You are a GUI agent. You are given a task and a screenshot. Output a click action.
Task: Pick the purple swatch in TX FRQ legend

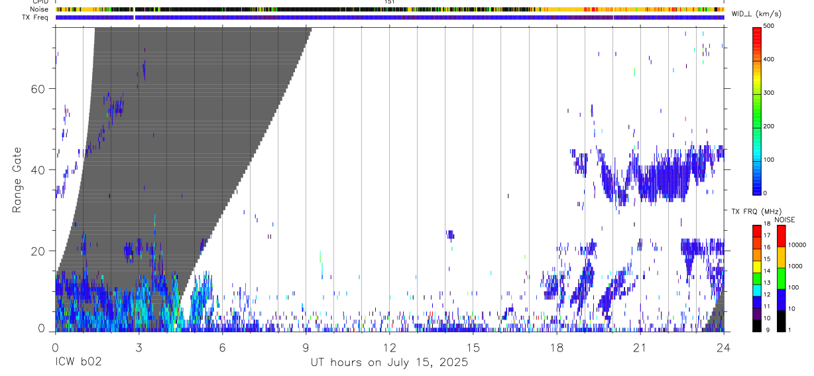pos(756,312)
